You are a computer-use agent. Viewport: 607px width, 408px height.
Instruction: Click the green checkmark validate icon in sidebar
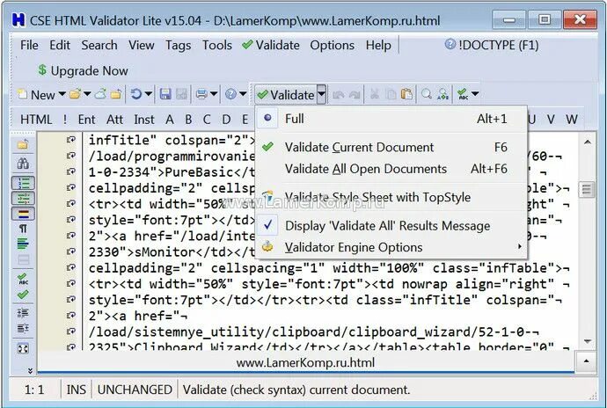[23, 295]
